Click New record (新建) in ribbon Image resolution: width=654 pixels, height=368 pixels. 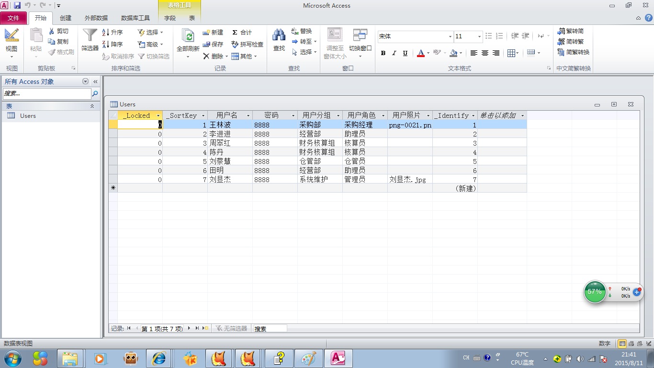click(213, 32)
